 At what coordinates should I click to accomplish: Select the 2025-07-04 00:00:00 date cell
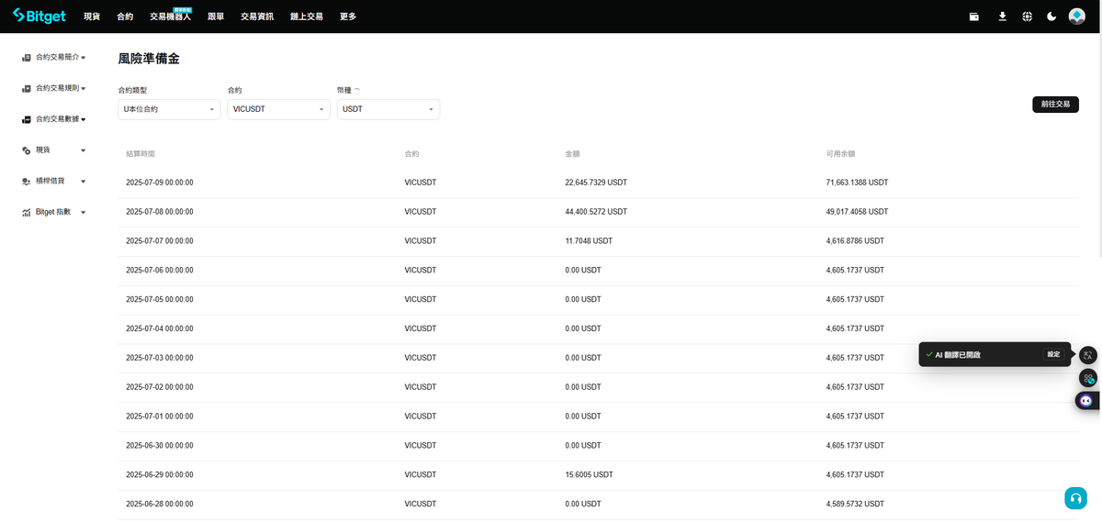160,328
